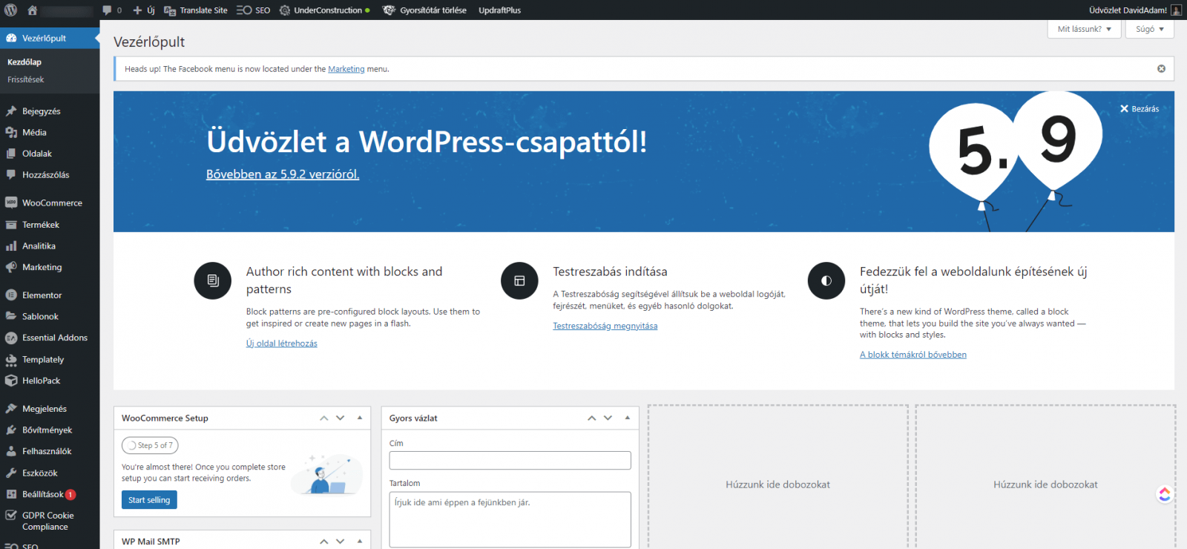Dismiss the Facebook menu notice
The image size is (1187, 549).
click(1161, 69)
